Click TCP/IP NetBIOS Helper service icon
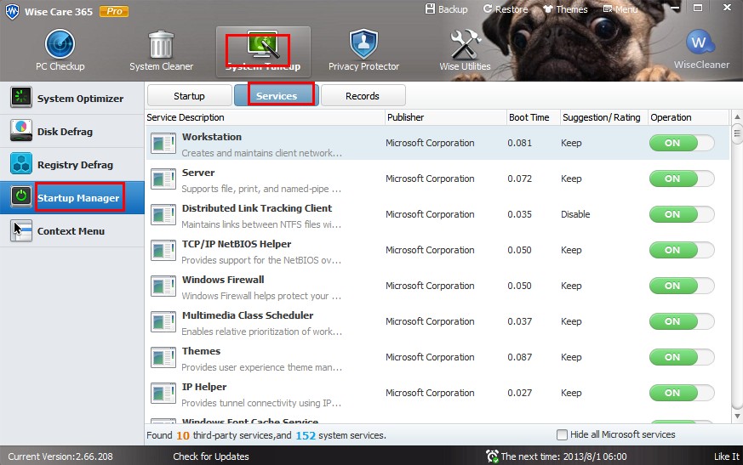 [163, 251]
